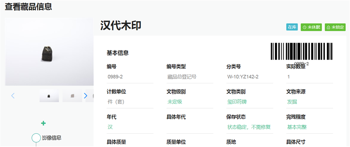Click the 玺印符牌 value
The image size is (350, 147).
237,102
